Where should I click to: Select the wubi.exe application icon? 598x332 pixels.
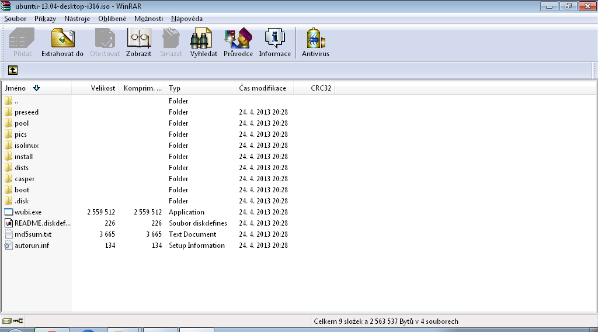[x=8, y=212]
